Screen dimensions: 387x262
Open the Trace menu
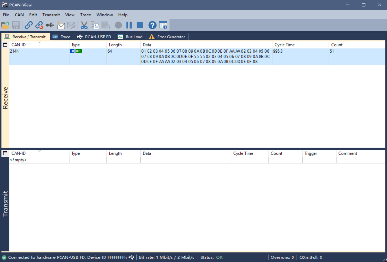click(x=85, y=15)
